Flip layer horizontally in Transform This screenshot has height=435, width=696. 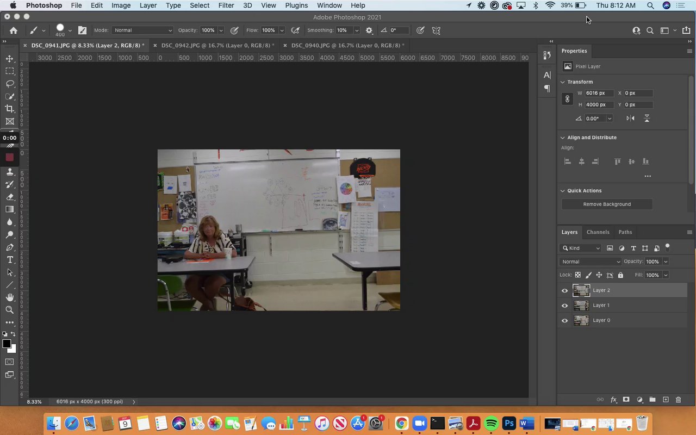point(630,118)
